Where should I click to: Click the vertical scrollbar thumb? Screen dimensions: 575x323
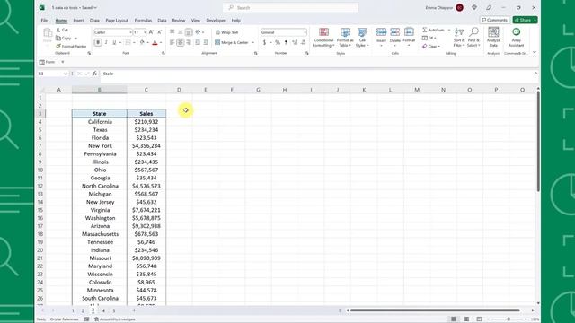[x=538, y=141]
